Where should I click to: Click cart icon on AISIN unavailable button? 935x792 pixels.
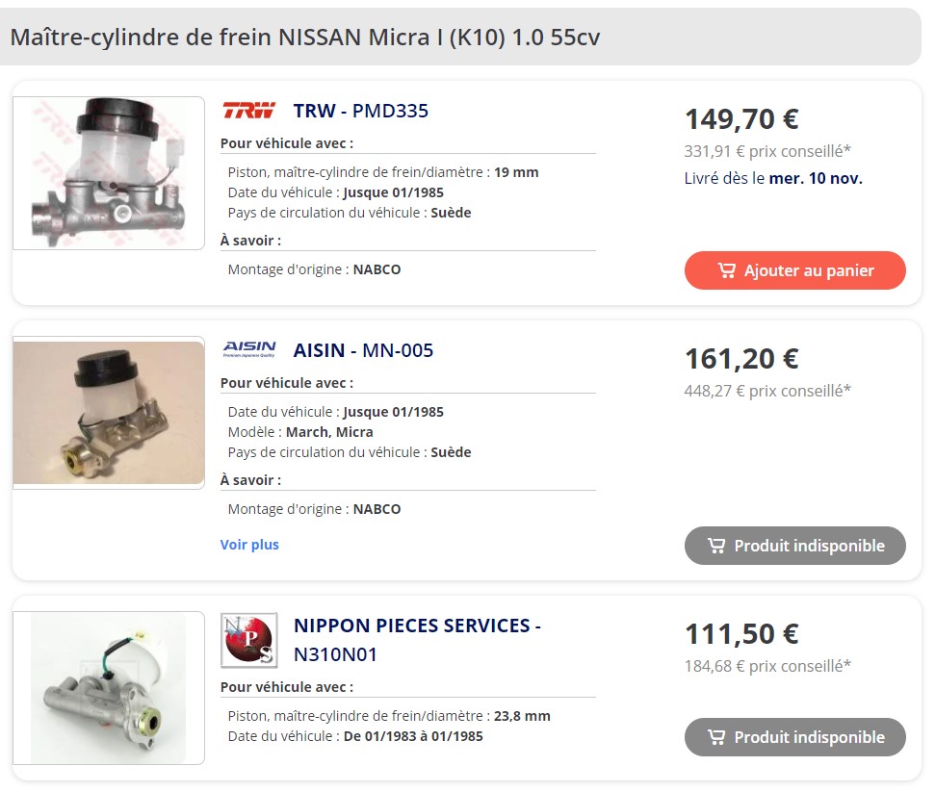[x=716, y=546]
